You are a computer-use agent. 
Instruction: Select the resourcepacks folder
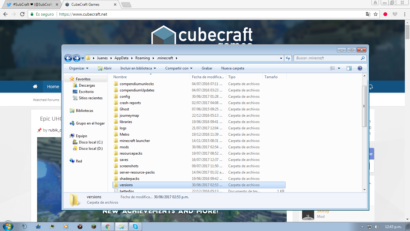(199, 153)
